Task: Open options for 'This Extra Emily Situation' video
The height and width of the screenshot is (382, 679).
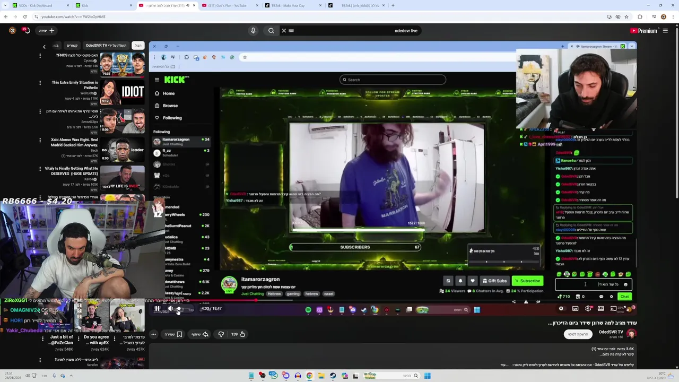Action: click(x=40, y=83)
